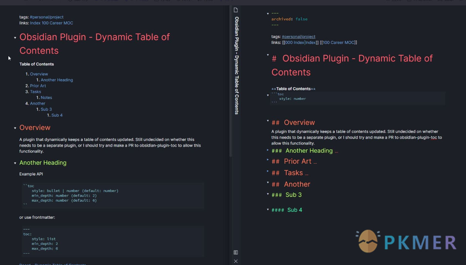
Task: Jump to 'Prior Art' from table of contents
Action: [38, 86]
